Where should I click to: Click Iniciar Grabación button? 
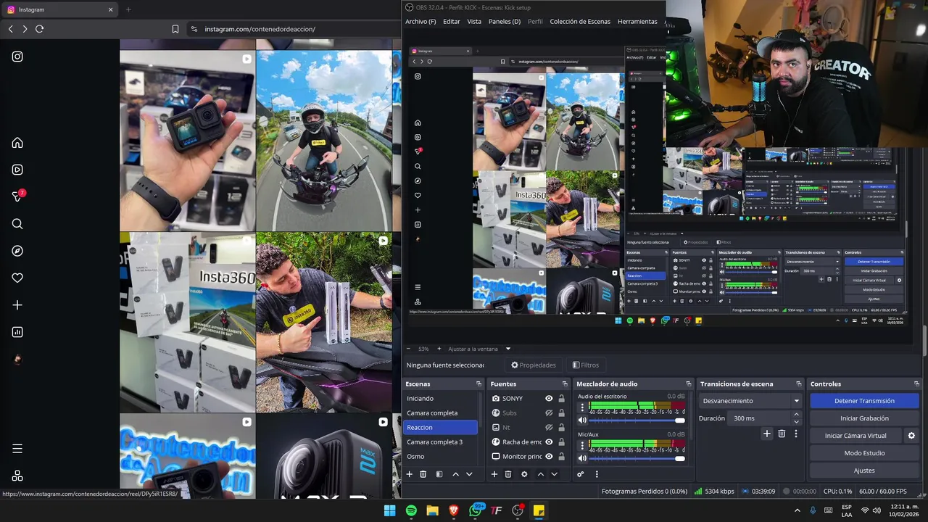(864, 418)
